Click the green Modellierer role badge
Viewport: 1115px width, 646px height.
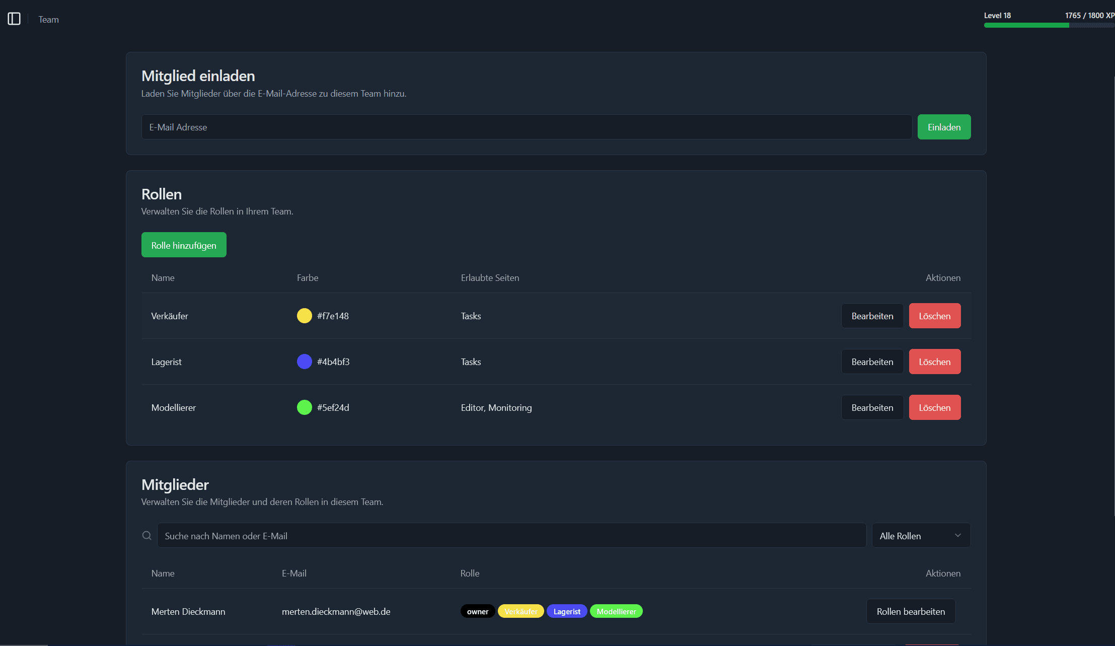click(616, 611)
